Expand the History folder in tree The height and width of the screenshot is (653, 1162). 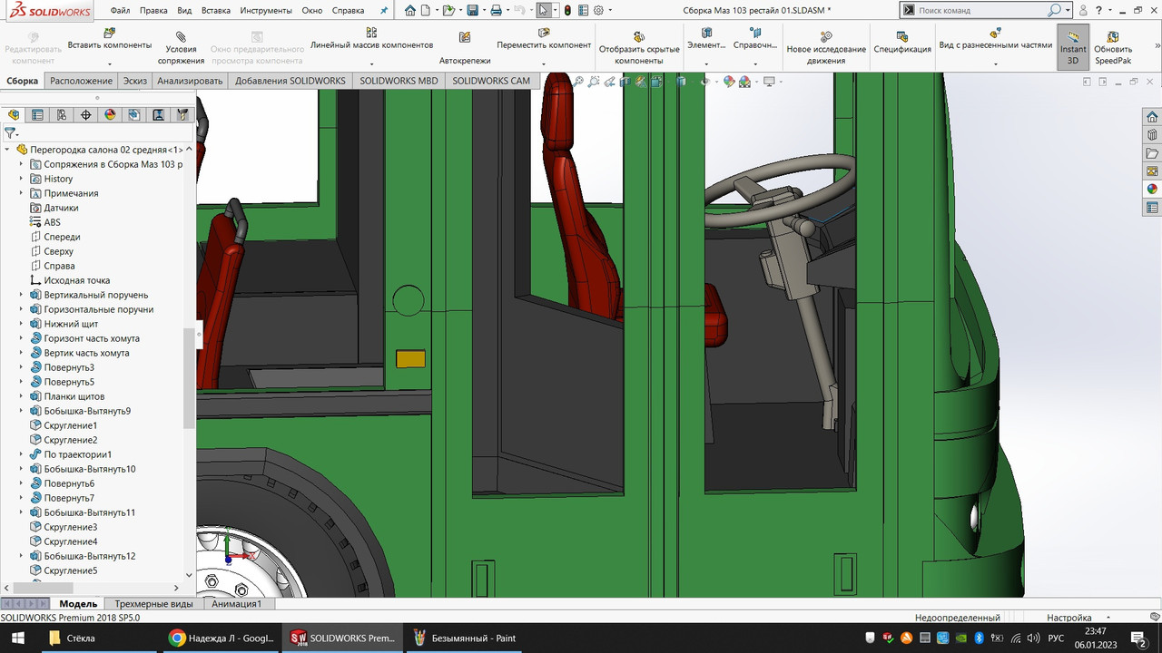point(22,179)
